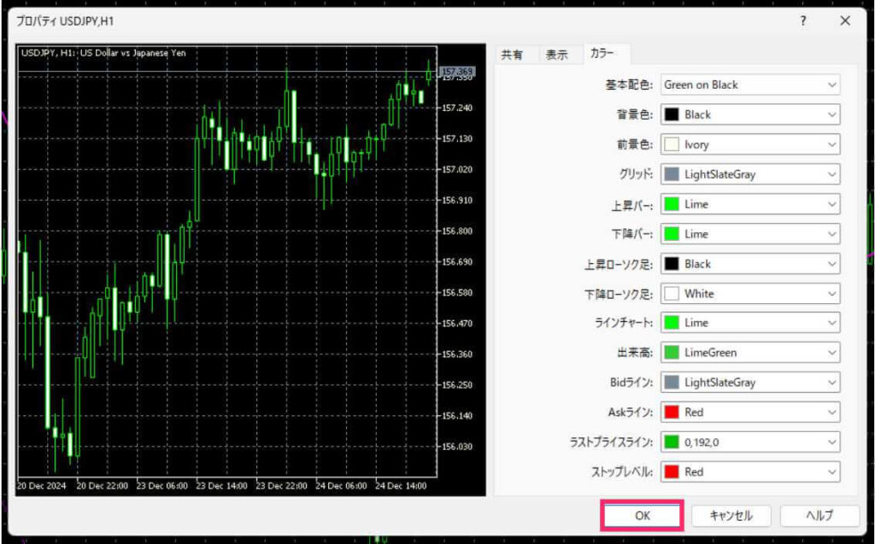
Task: Click the question mark help icon in title bar
Action: point(803,21)
